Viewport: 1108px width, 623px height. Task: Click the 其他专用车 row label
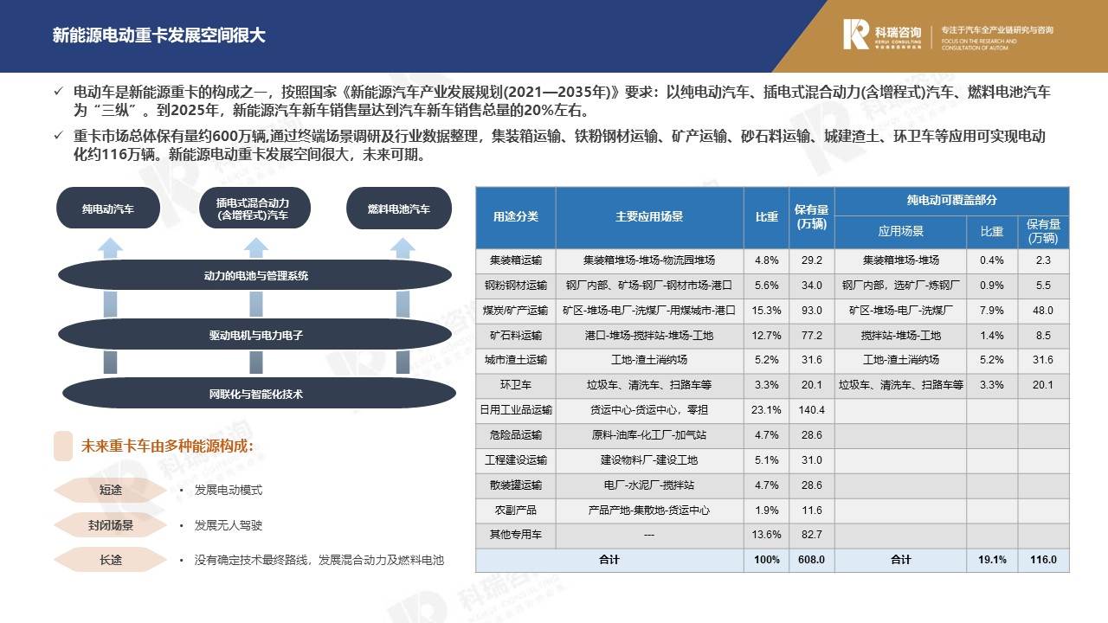(516, 535)
